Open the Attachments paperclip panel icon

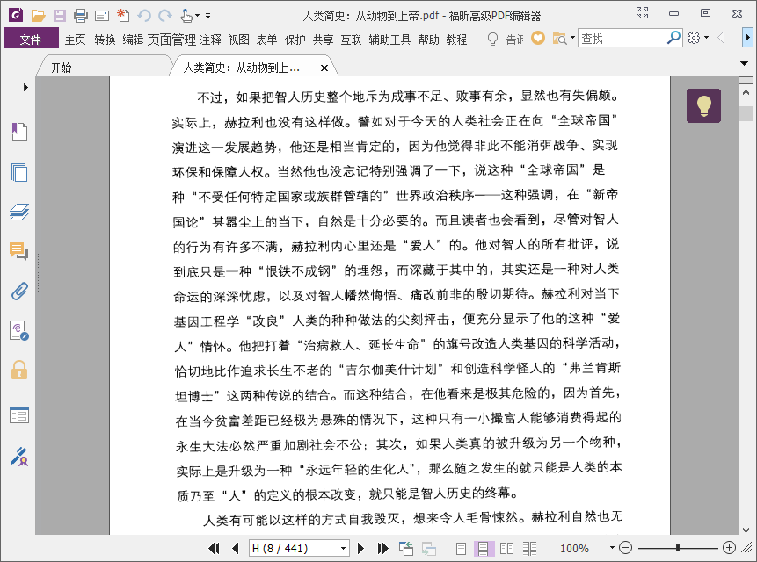[x=19, y=291]
